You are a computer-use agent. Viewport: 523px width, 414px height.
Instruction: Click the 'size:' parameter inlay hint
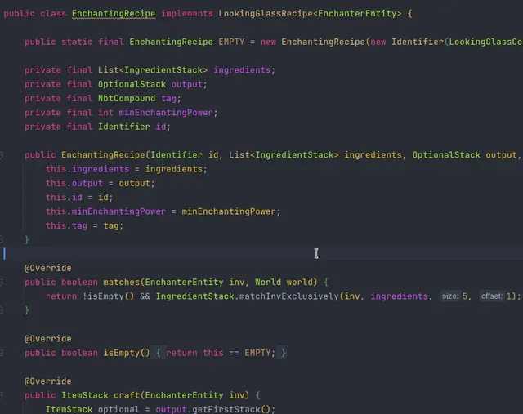coord(450,296)
